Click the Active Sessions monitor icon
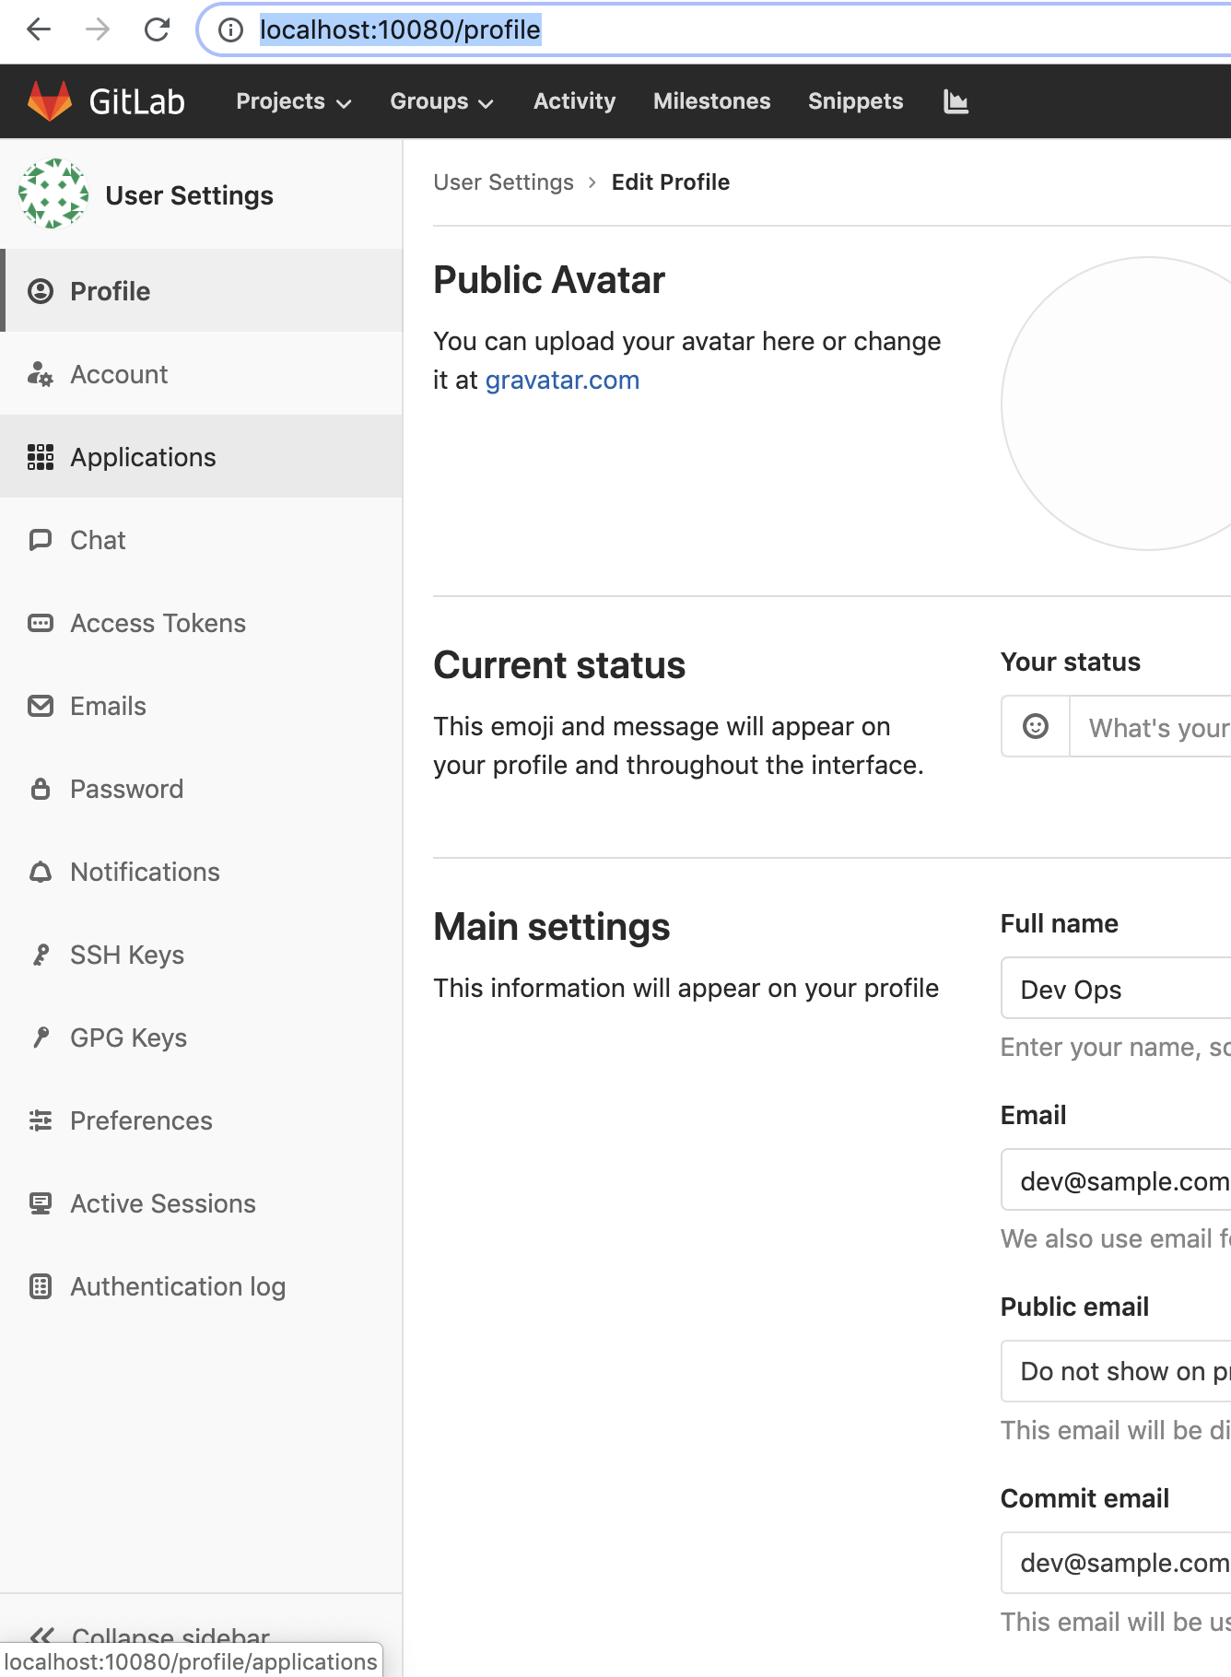The width and height of the screenshot is (1231, 1677). pos(41,1203)
